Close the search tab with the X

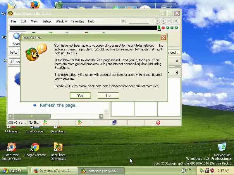[177, 61]
